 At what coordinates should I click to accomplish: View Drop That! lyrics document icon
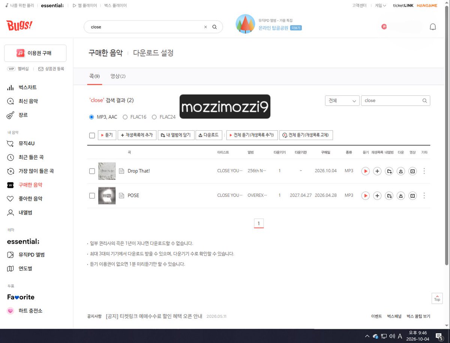[121, 171]
